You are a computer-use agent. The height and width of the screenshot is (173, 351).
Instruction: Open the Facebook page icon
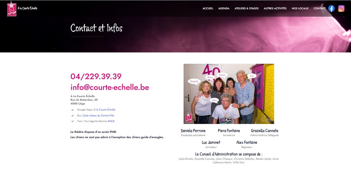pos(331,8)
